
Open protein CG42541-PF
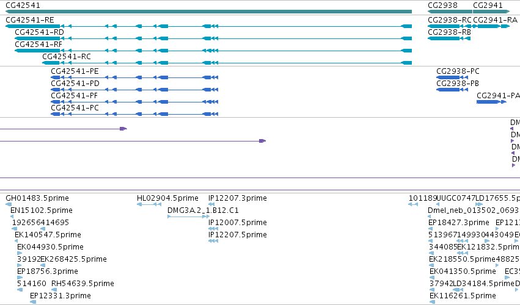click(x=75, y=96)
